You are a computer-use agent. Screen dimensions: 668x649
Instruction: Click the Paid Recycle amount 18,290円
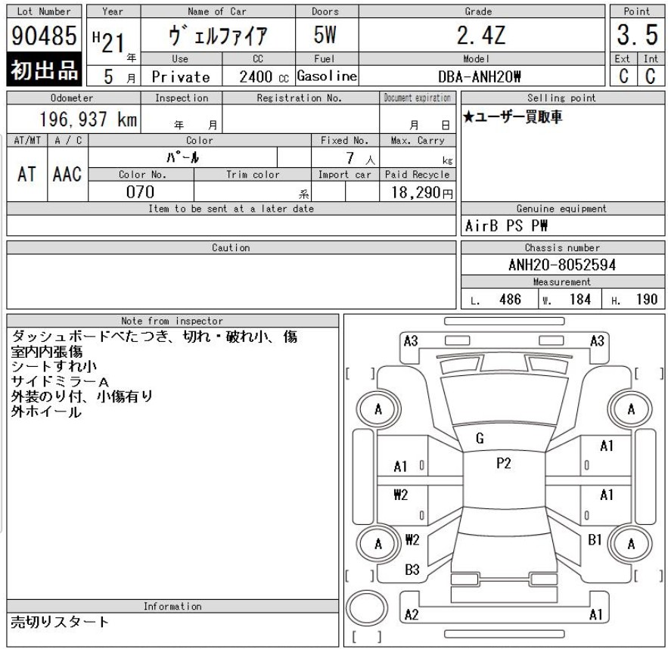tap(418, 192)
